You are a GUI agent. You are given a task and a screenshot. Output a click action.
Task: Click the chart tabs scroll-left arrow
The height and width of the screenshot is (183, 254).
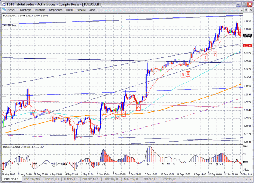[x=247, y=179]
